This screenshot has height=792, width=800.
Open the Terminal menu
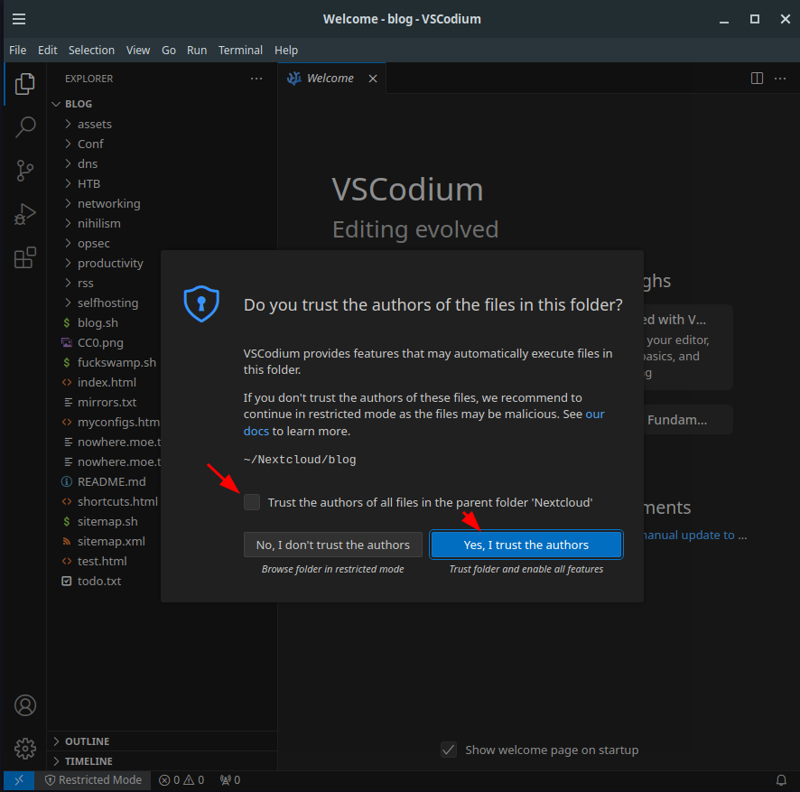pos(241,50)
